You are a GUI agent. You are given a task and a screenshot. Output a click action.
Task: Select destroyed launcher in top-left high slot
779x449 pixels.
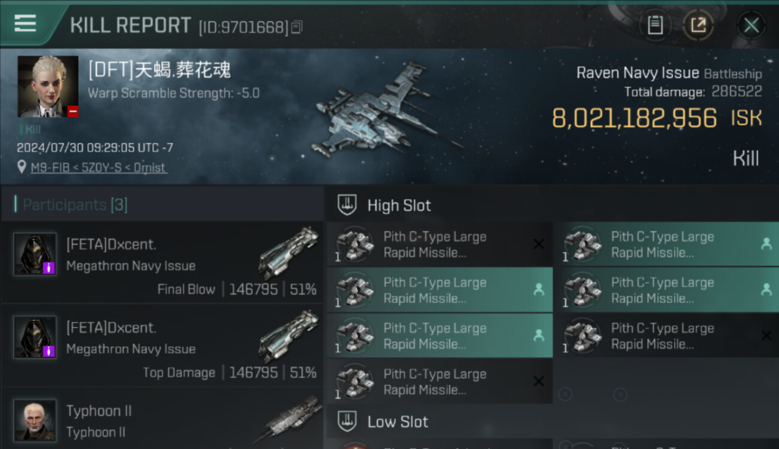[439, 244]
